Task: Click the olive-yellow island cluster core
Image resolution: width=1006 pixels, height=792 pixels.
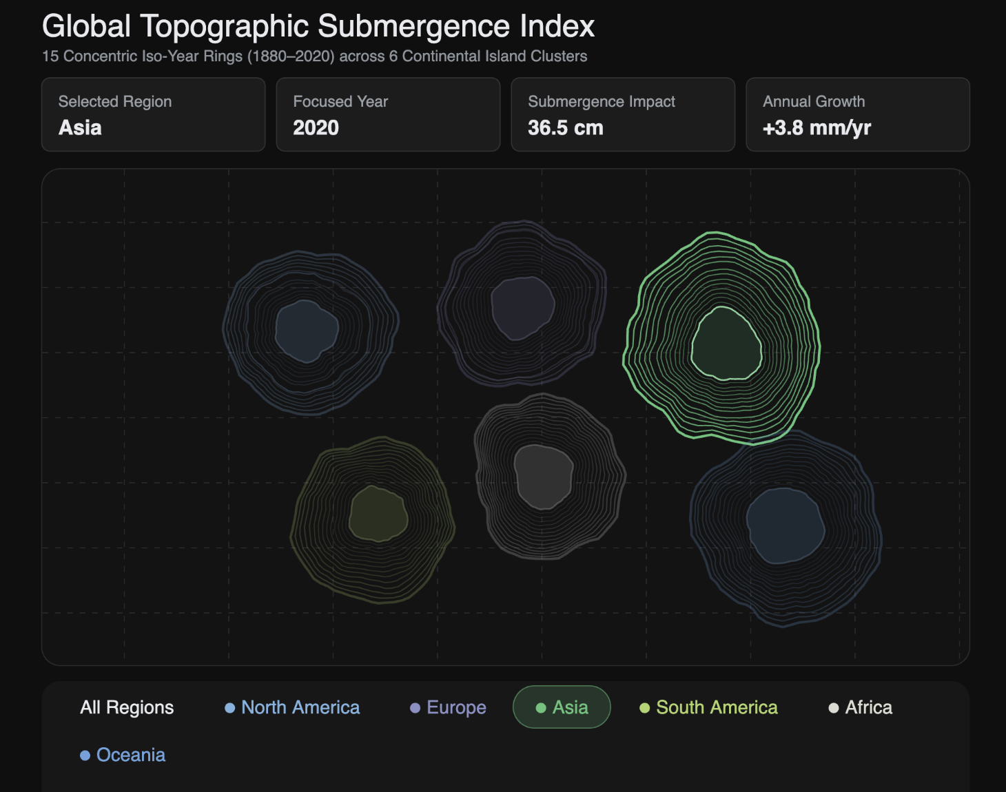Action: (378, 514)
